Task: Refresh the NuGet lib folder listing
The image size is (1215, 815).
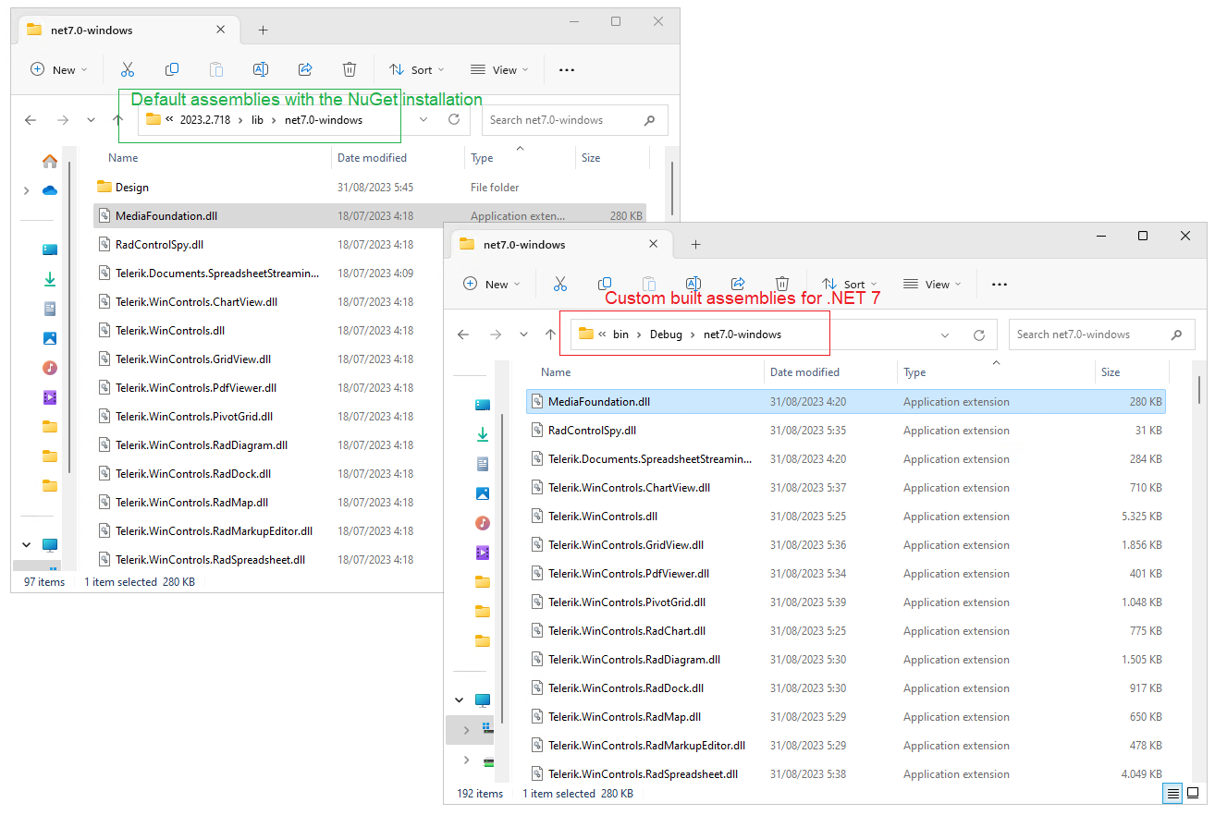Action: (454, 119)
